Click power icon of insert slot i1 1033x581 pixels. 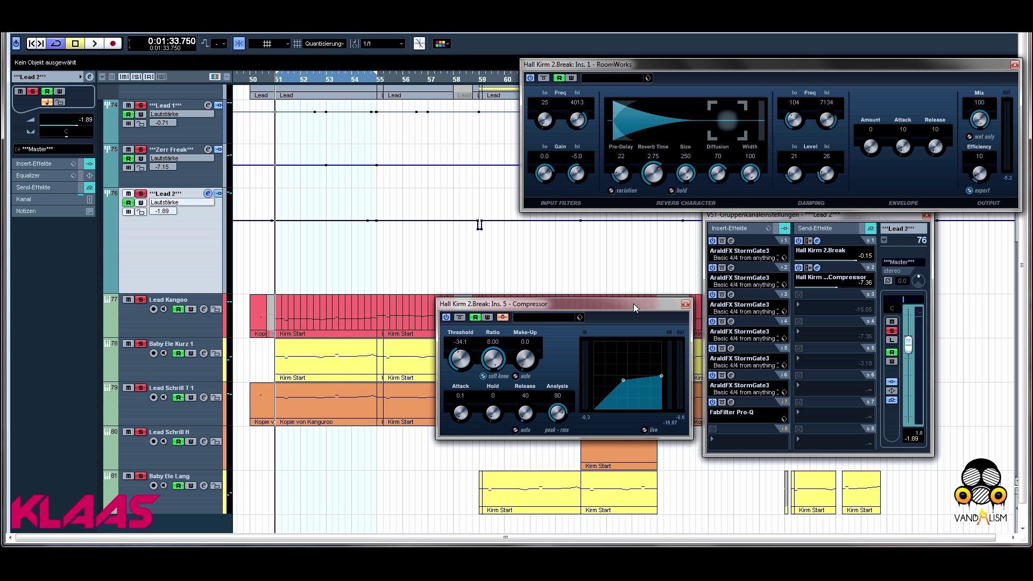click(x=712, y=241)
